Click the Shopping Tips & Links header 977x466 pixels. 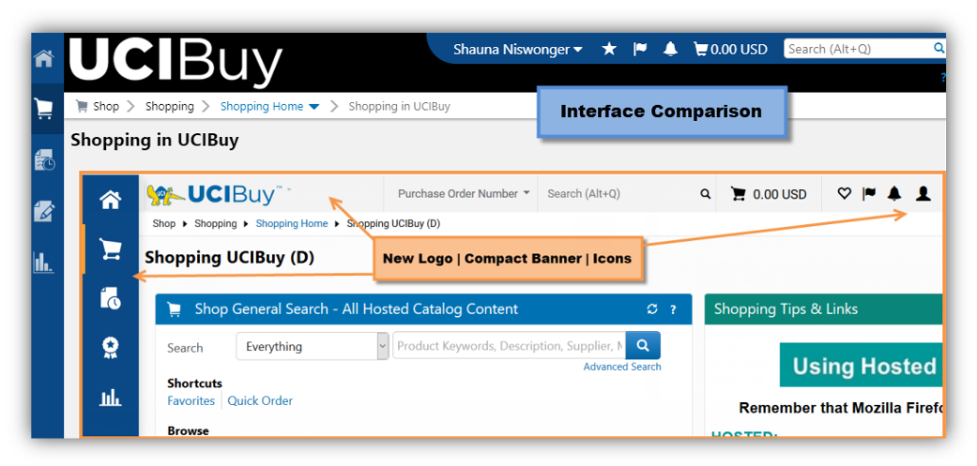[823, 309]
